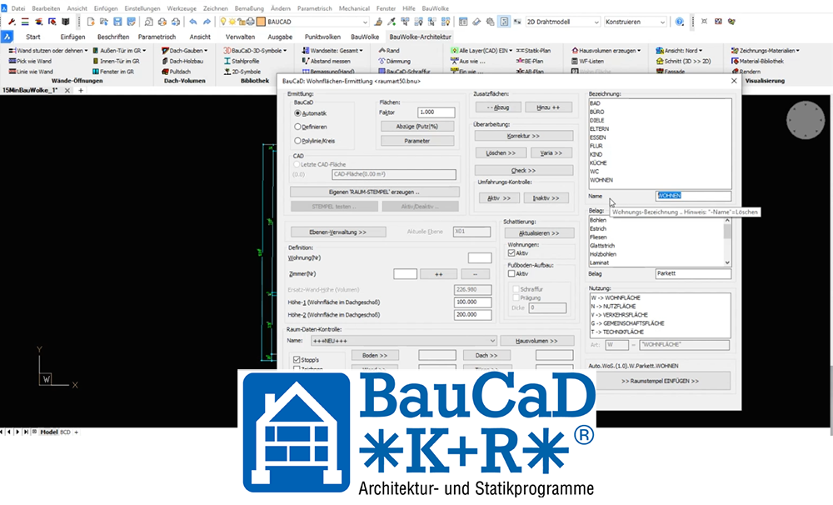The width and height of the screenshot is (833, 505).
Task: Toggle Fußboden-Aufbau Aktiv checkbox
Action: pos(511,274)
